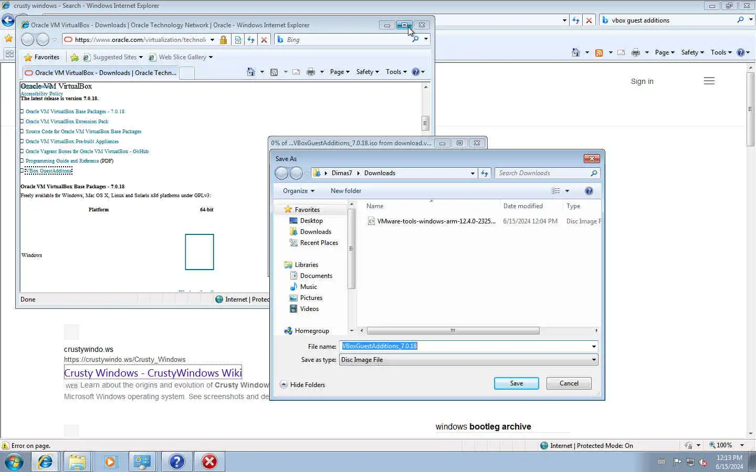Image resolution: width=756 pixels, height=472 pixels.
Task: Open the zoom level dropdown at 100%
Action: pos(742,445)
